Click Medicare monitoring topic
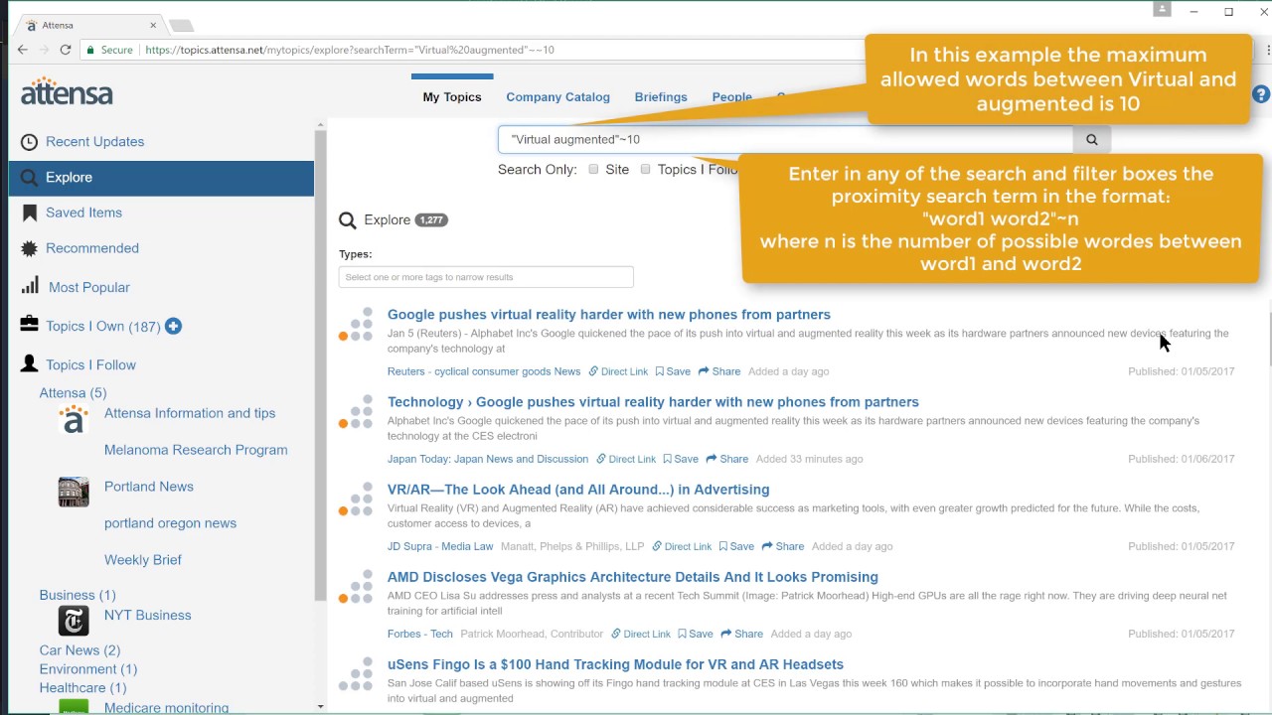 coord(166,708)
